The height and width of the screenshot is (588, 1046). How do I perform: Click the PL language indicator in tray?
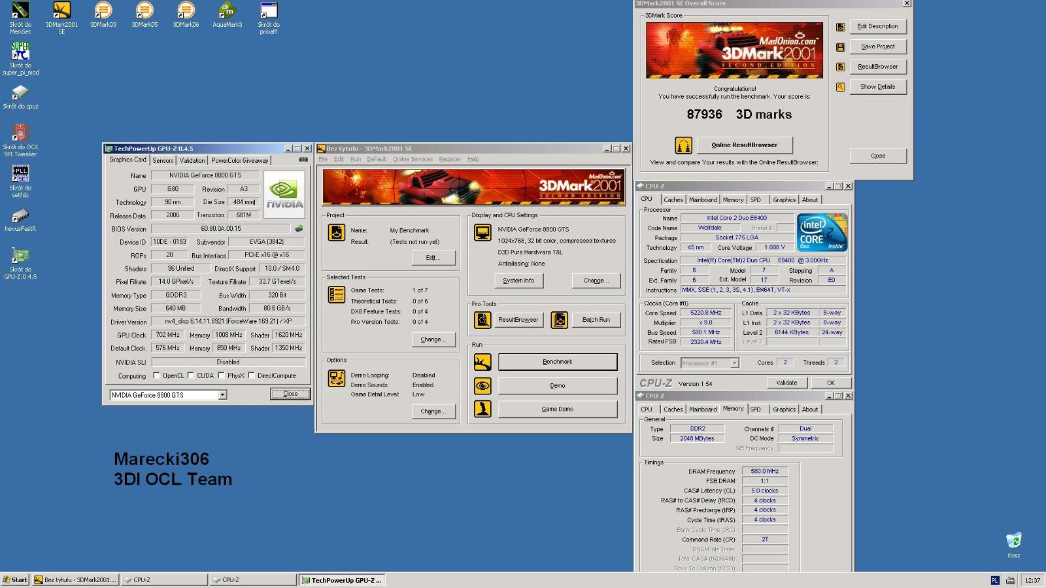tap(995, 580)
